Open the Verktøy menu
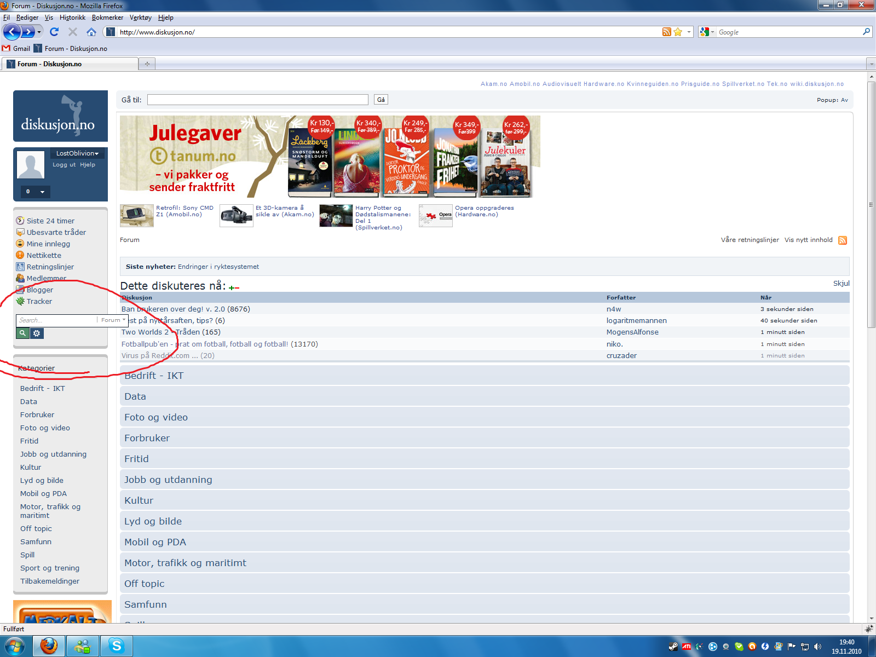The width and height of the screenshot is (876, 657). point(141,18)
